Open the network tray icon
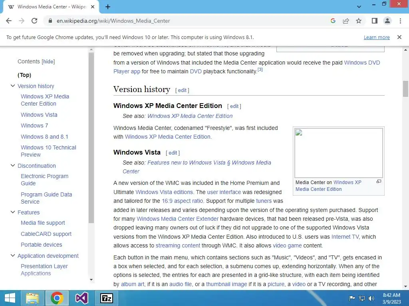The height and width of the screenshot is (306, 409). click(x=362, y=298)
